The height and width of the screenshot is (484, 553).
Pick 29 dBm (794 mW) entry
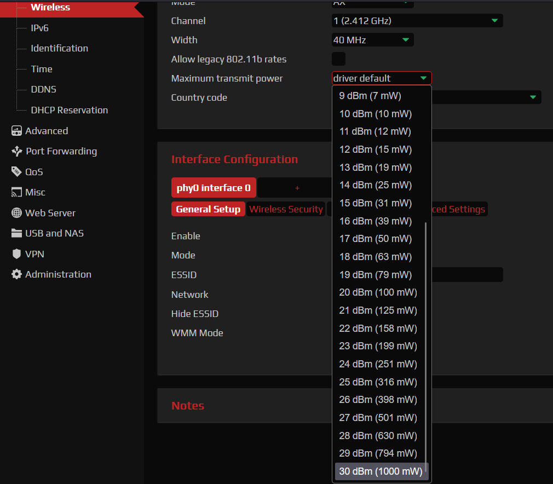click(380, 453)
